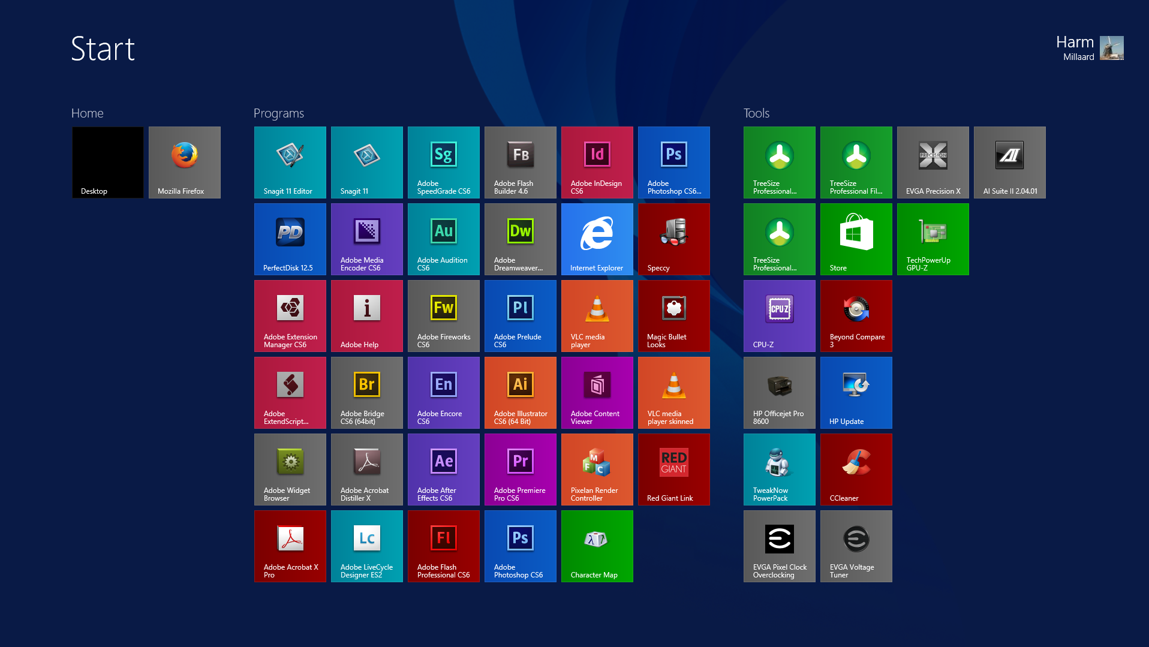Viewport: 1149px width, 647px height.
Task: Launch Adobe Fireworks CS6
Action: pos(444,316)
